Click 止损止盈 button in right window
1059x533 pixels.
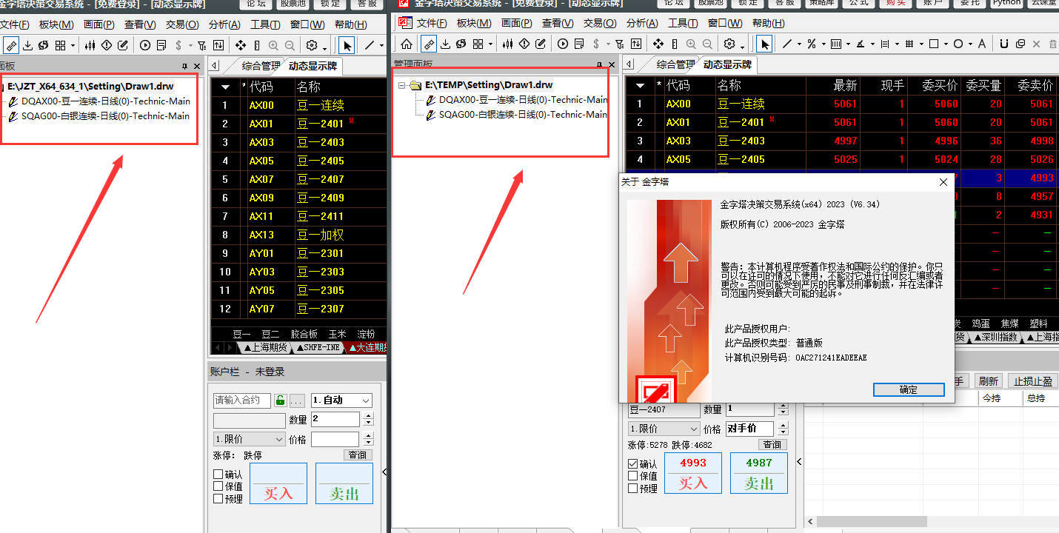click(x=1033, y=381)
